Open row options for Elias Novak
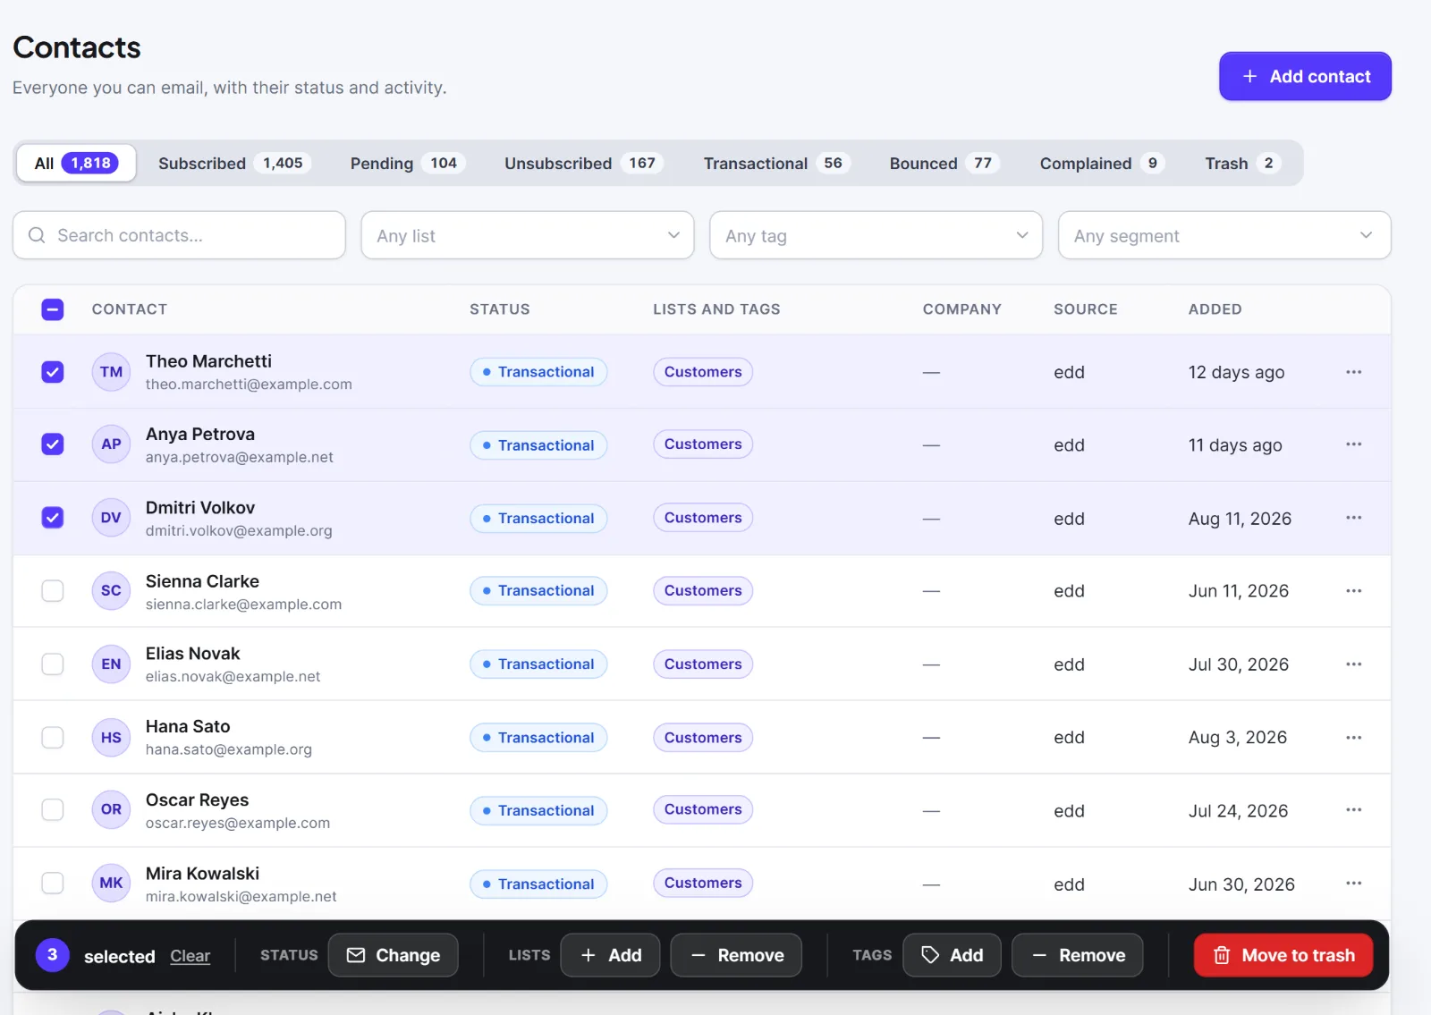Image resolution: width=1431 pixels, height=1015 pixels. pyautogui.click(x=1353, y=664)
